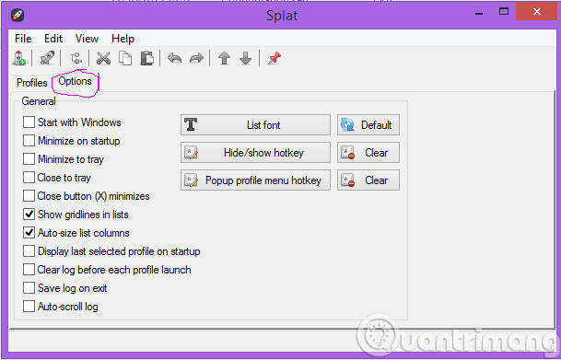Click the Cut scissors icon
This screenshot has height=360, width=561.
(104, 58)
